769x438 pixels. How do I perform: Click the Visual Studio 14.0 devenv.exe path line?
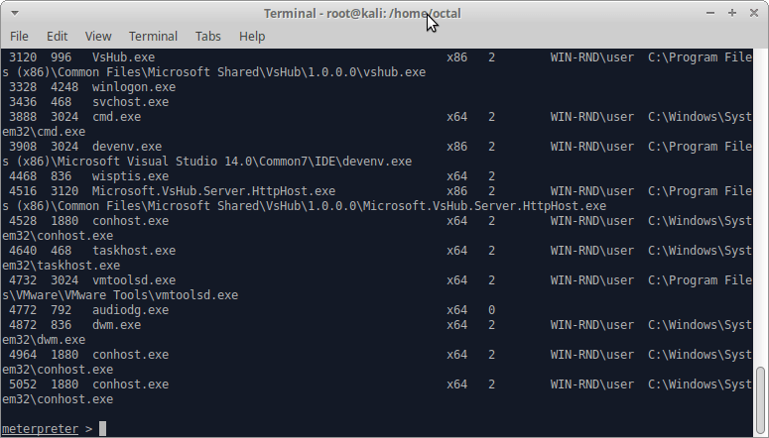207,162
